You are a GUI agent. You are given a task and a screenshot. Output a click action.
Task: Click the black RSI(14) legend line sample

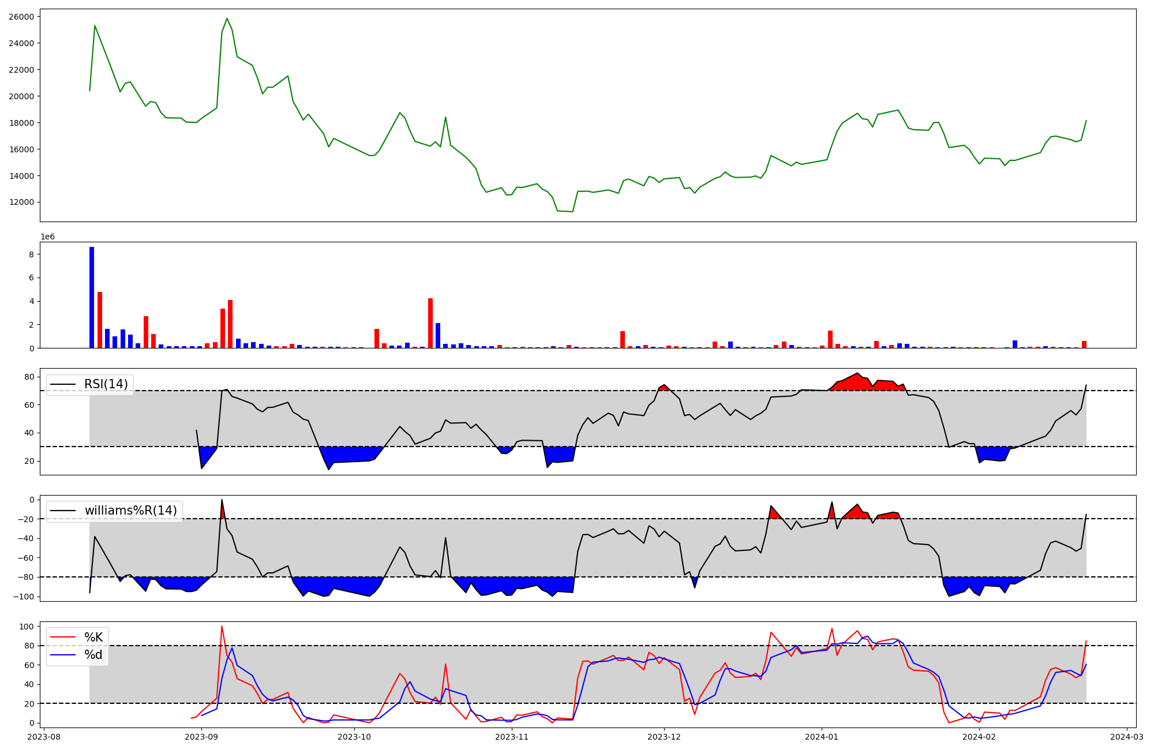[63, 384]
